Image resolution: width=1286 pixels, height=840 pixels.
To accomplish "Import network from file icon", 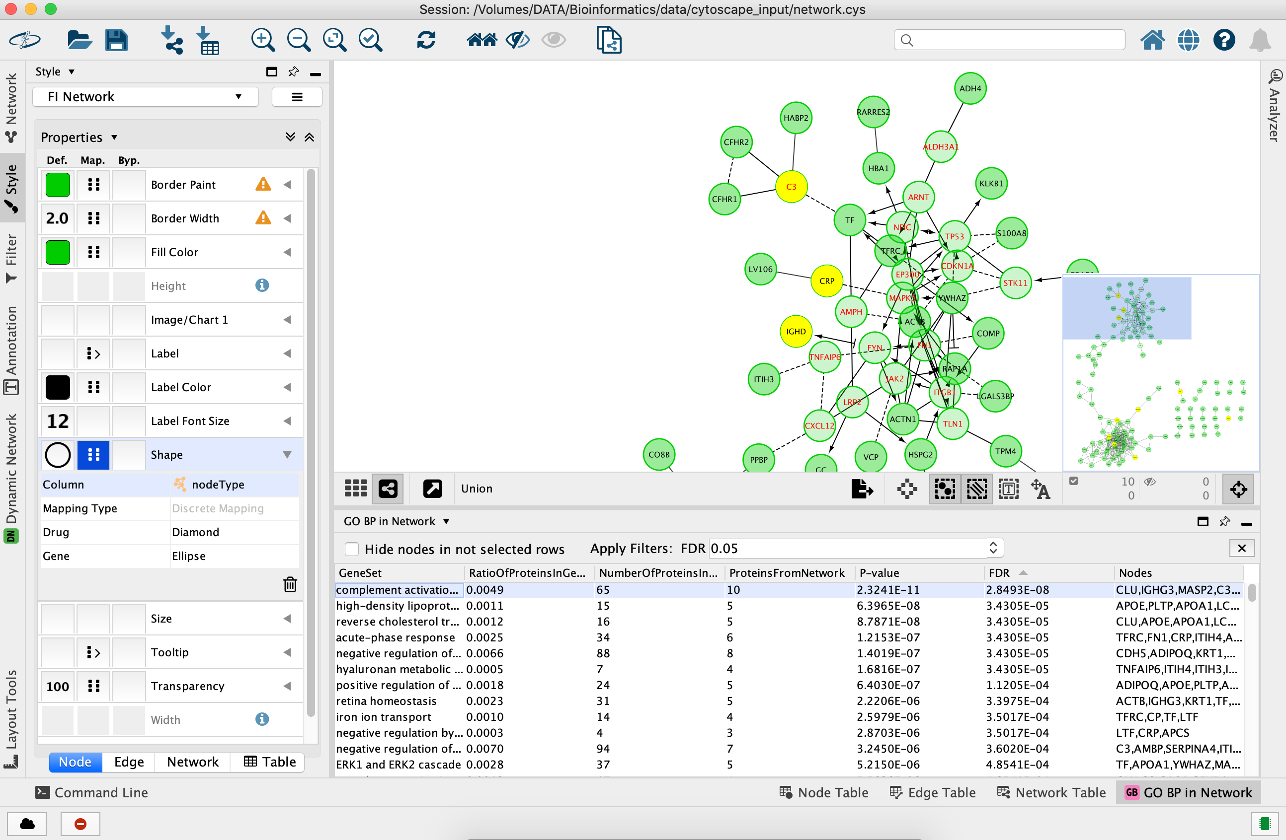I will [172, 40].
